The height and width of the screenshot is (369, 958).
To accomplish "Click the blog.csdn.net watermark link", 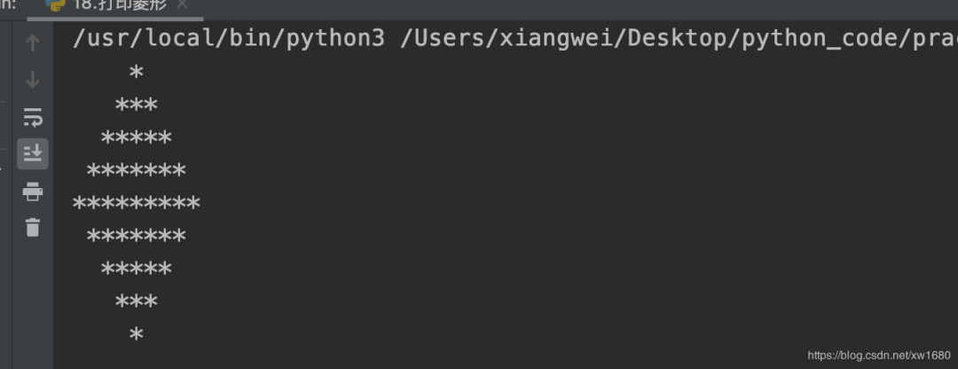I will click(878, 355).
